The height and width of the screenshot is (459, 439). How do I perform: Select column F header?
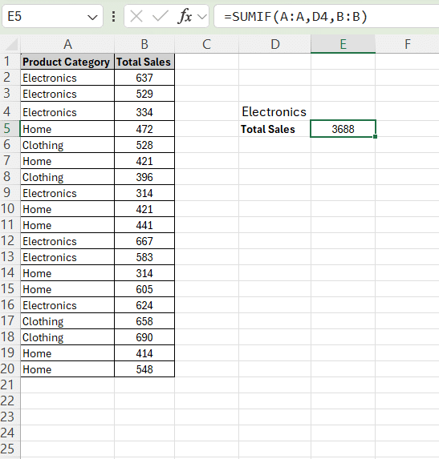coord(408,45)
